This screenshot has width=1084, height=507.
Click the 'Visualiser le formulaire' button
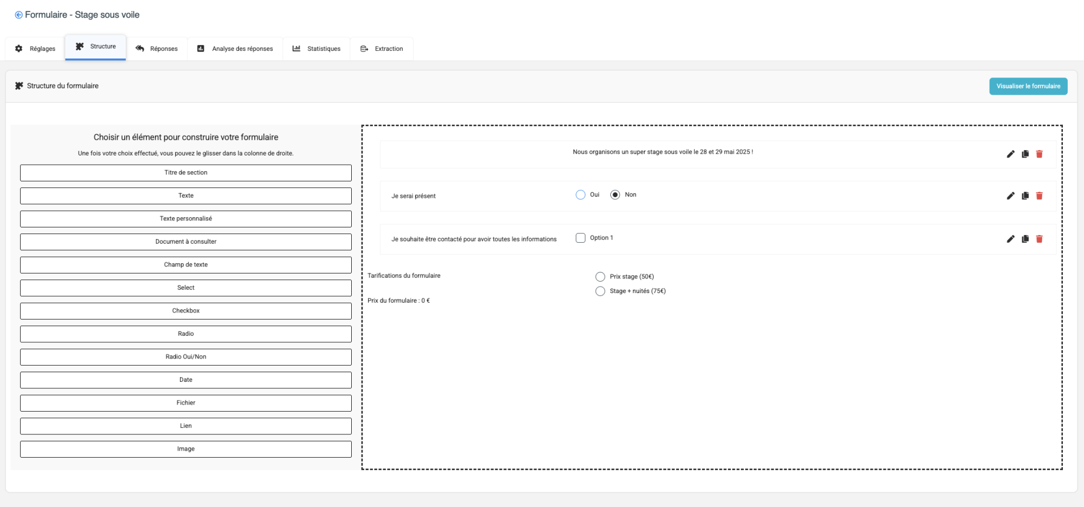click(x=1028, y=86)
